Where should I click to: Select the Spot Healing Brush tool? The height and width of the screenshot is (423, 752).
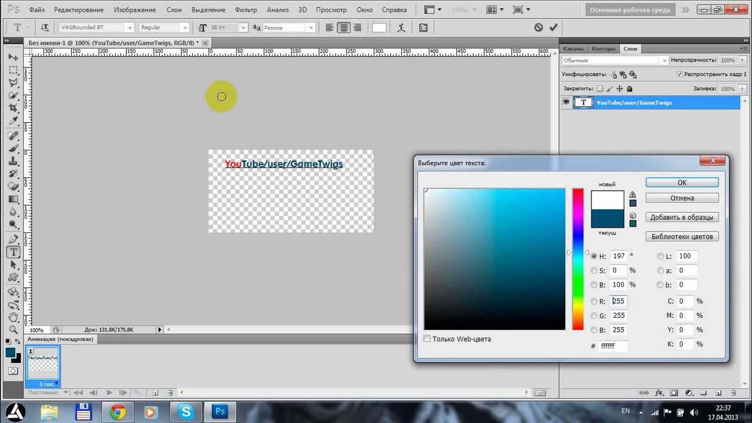click(x=13, y=136)
